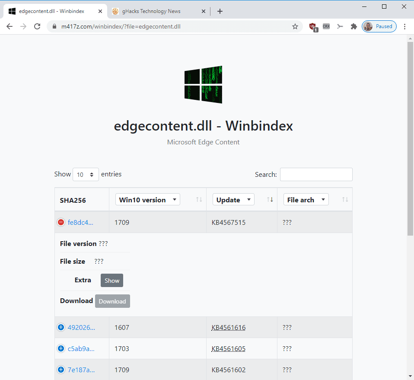Click the scrollbar down arrow
Screen dimensions: 414x380
point(410,376)
